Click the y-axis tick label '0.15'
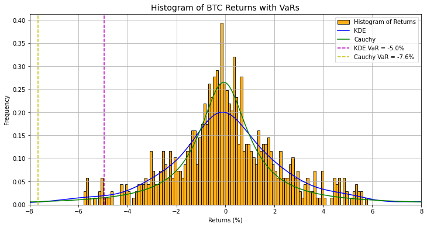Viewport: 427px width, 227px height. pyautogui.click(x=20, y=136)
